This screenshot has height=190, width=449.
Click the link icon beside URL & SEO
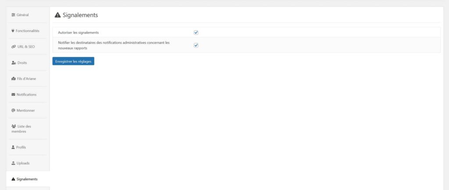coord(14,47)
